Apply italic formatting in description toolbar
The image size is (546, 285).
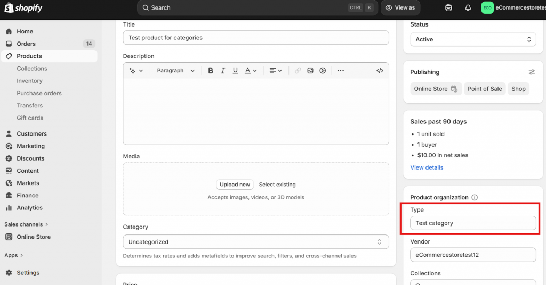[x=223, y=71]
